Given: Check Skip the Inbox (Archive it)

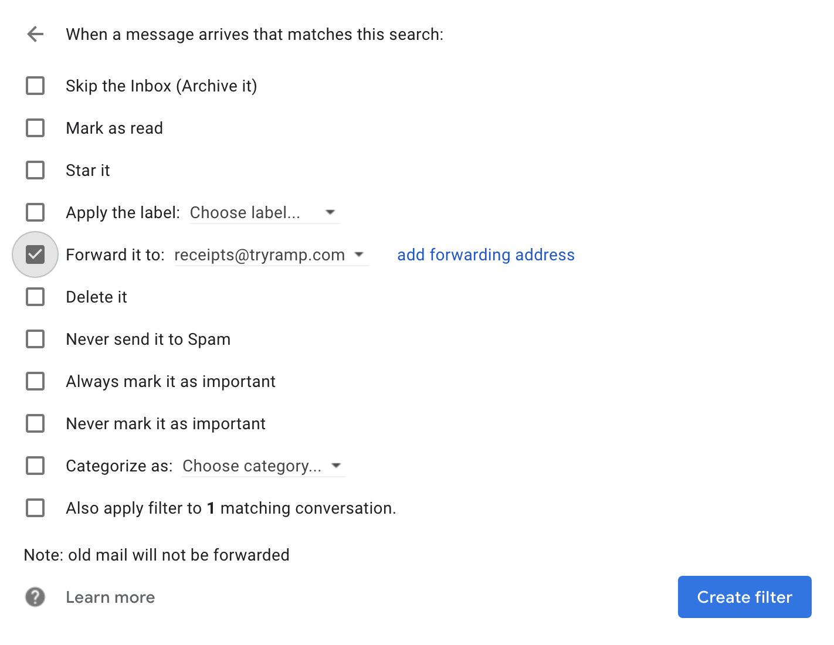Looking at the screenshot, I should point(35,86).
